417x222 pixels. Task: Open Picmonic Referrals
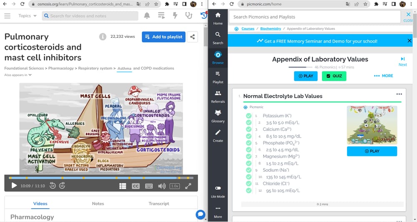coord(218,97)
